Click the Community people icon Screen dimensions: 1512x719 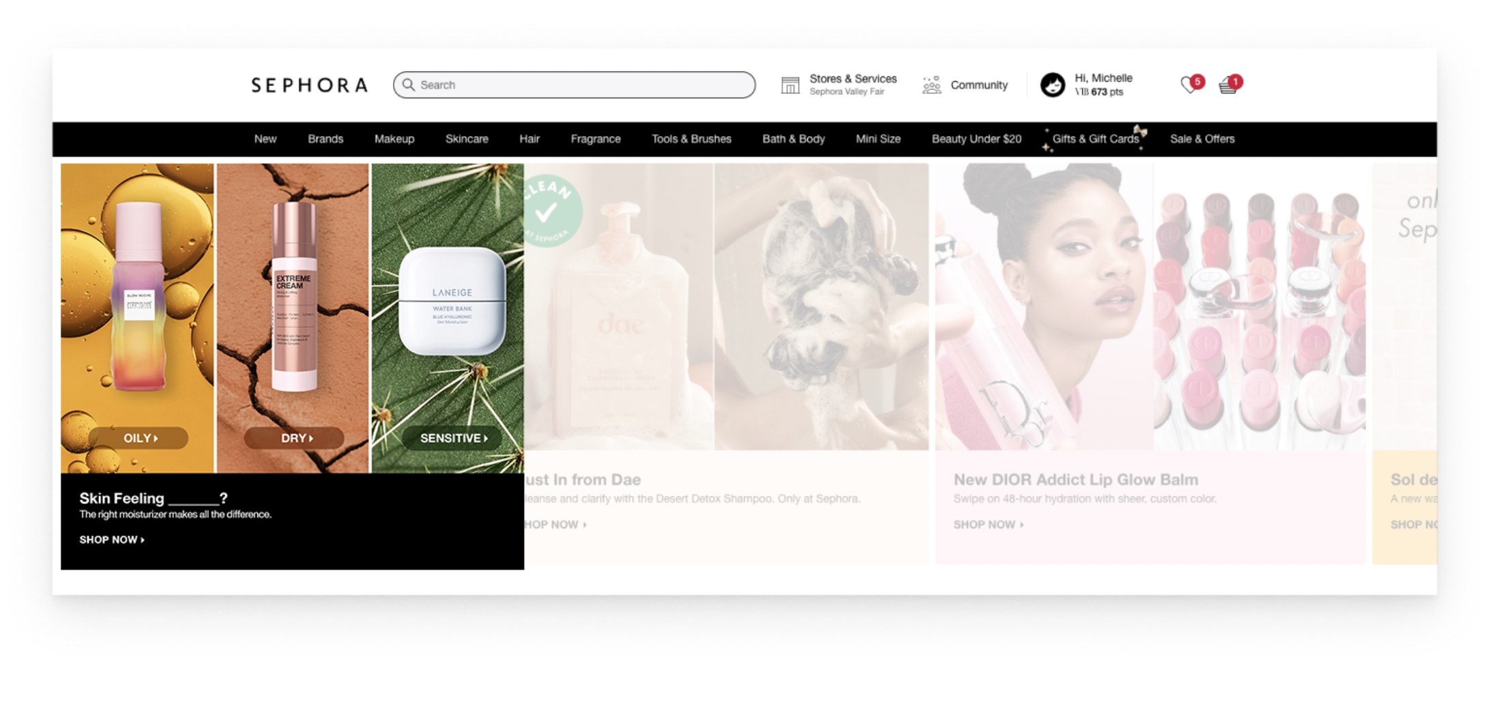931,85
